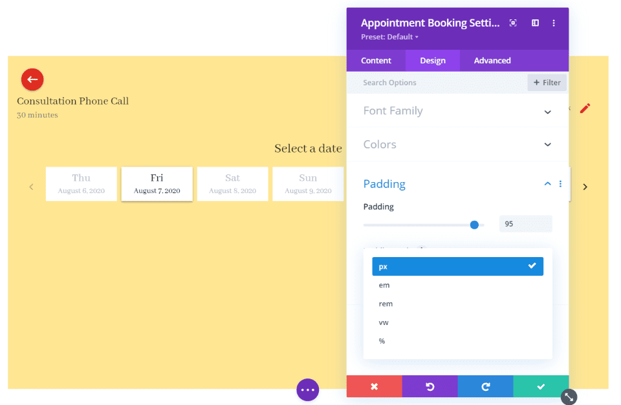
Task: Click the split view icon in the header
Action: click(535, 23)
